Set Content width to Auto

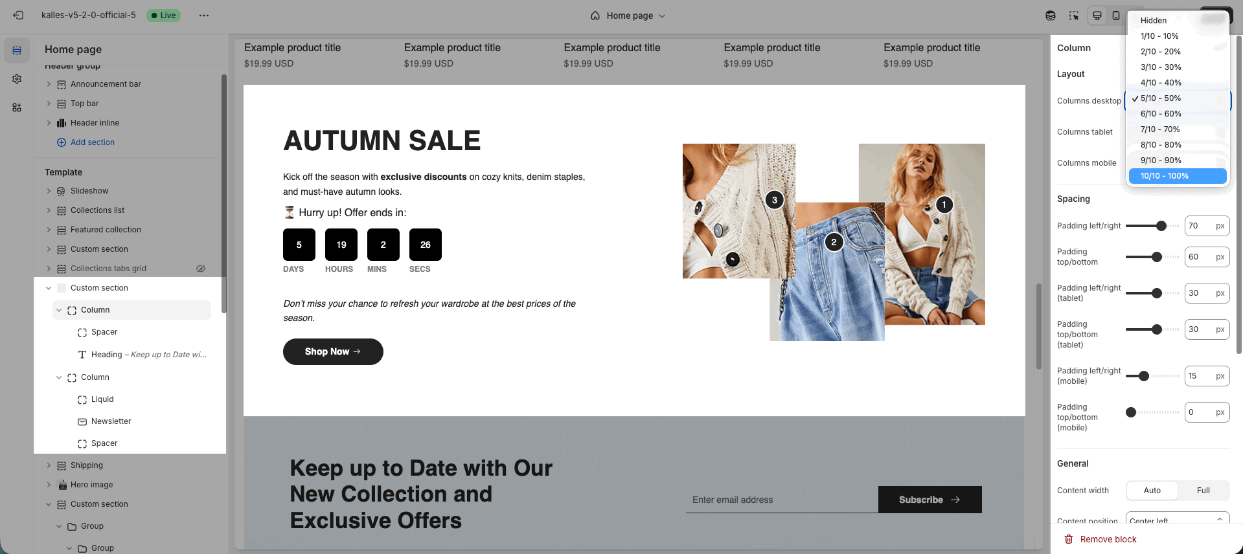click(x=1152, y=491)
